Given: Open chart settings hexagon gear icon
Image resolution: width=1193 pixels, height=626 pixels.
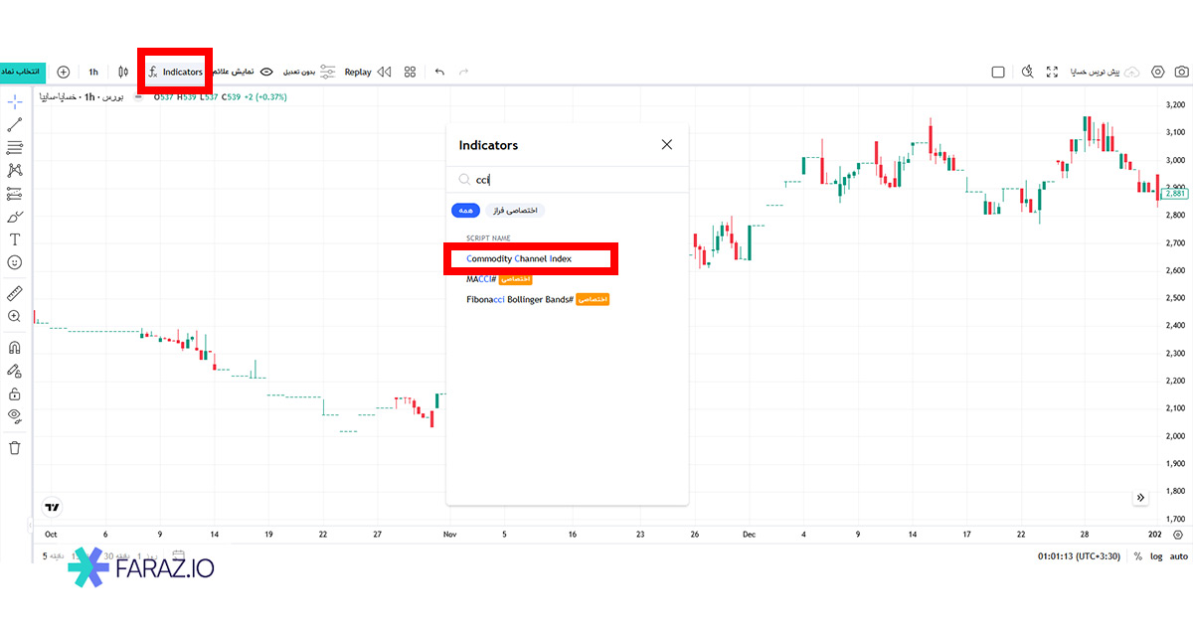Looking at the screenshot, I should pyautogui.click(x=1158, y=72).
